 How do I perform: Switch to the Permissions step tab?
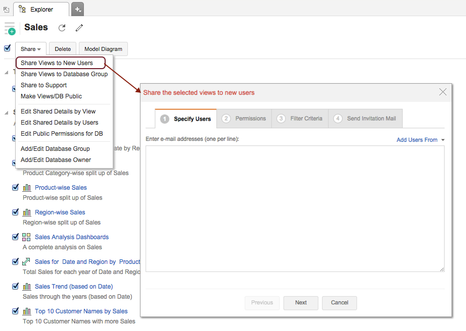click(244, 119)
